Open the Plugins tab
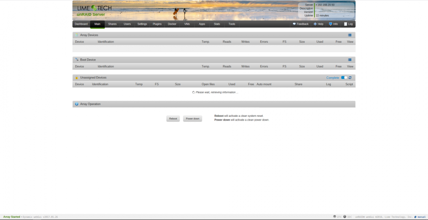 [157, 24]
